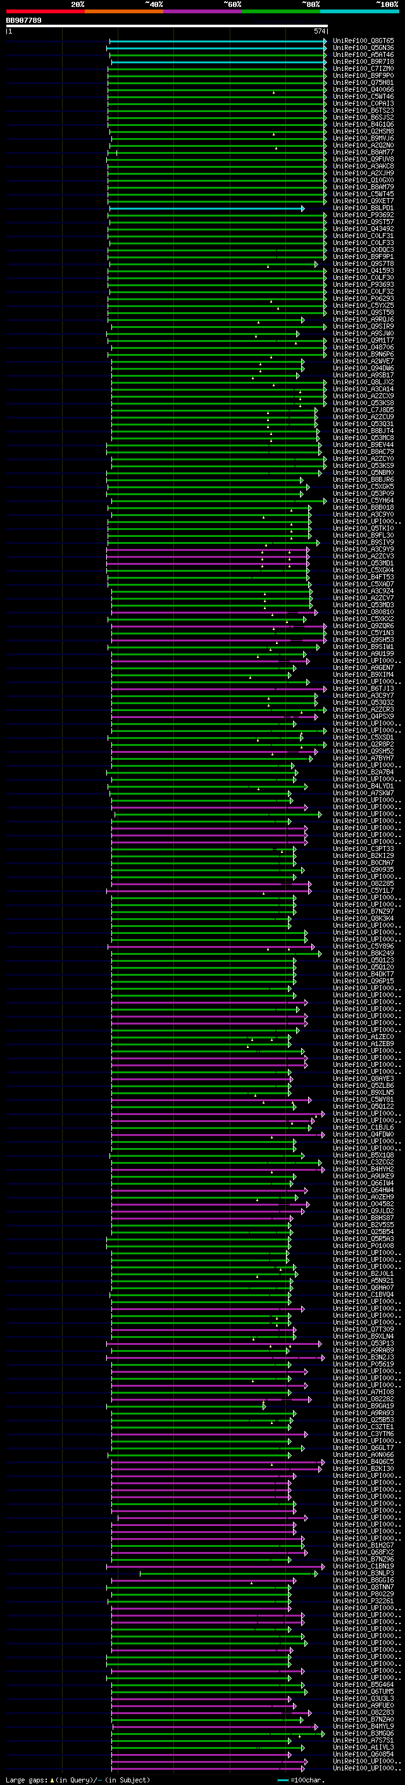405x1785 pixels.
Task: Select the UniRef100_P93692 label
Action: point(363,215)
